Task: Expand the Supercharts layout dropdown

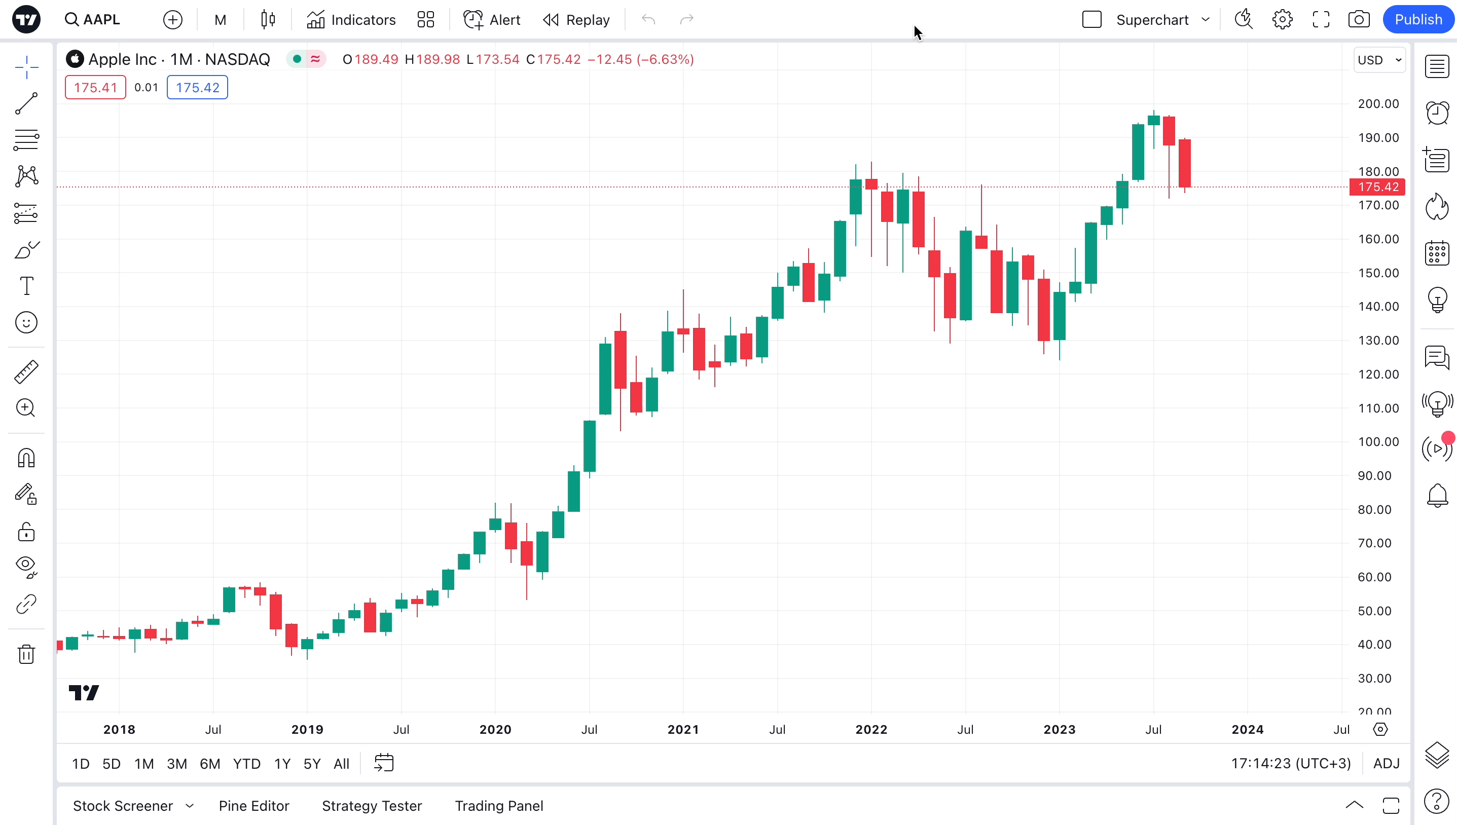Action: coord(1206,20)
